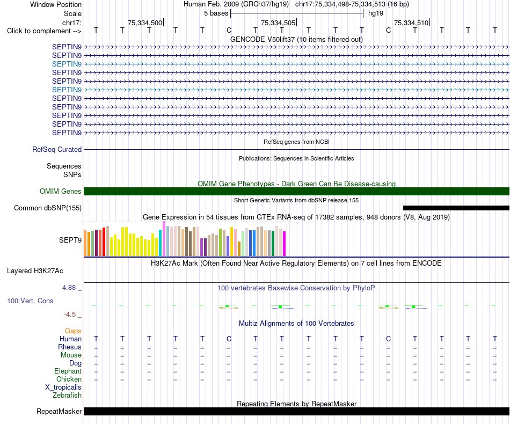Select the chr17:75,334,498-75,334,513 position text
510x424 pixels.
(x=340, y=4)
